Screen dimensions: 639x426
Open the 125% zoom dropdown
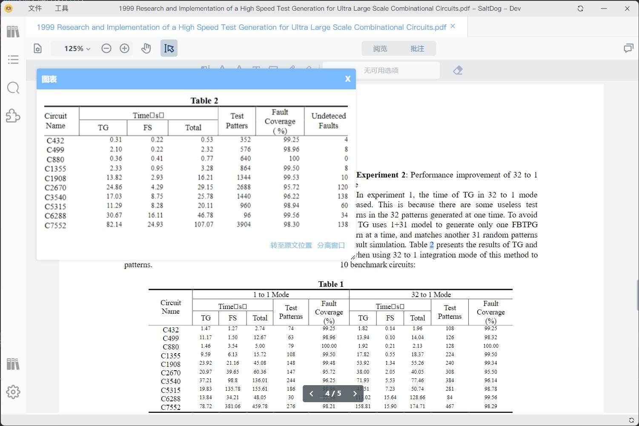(x=77, y=49)
